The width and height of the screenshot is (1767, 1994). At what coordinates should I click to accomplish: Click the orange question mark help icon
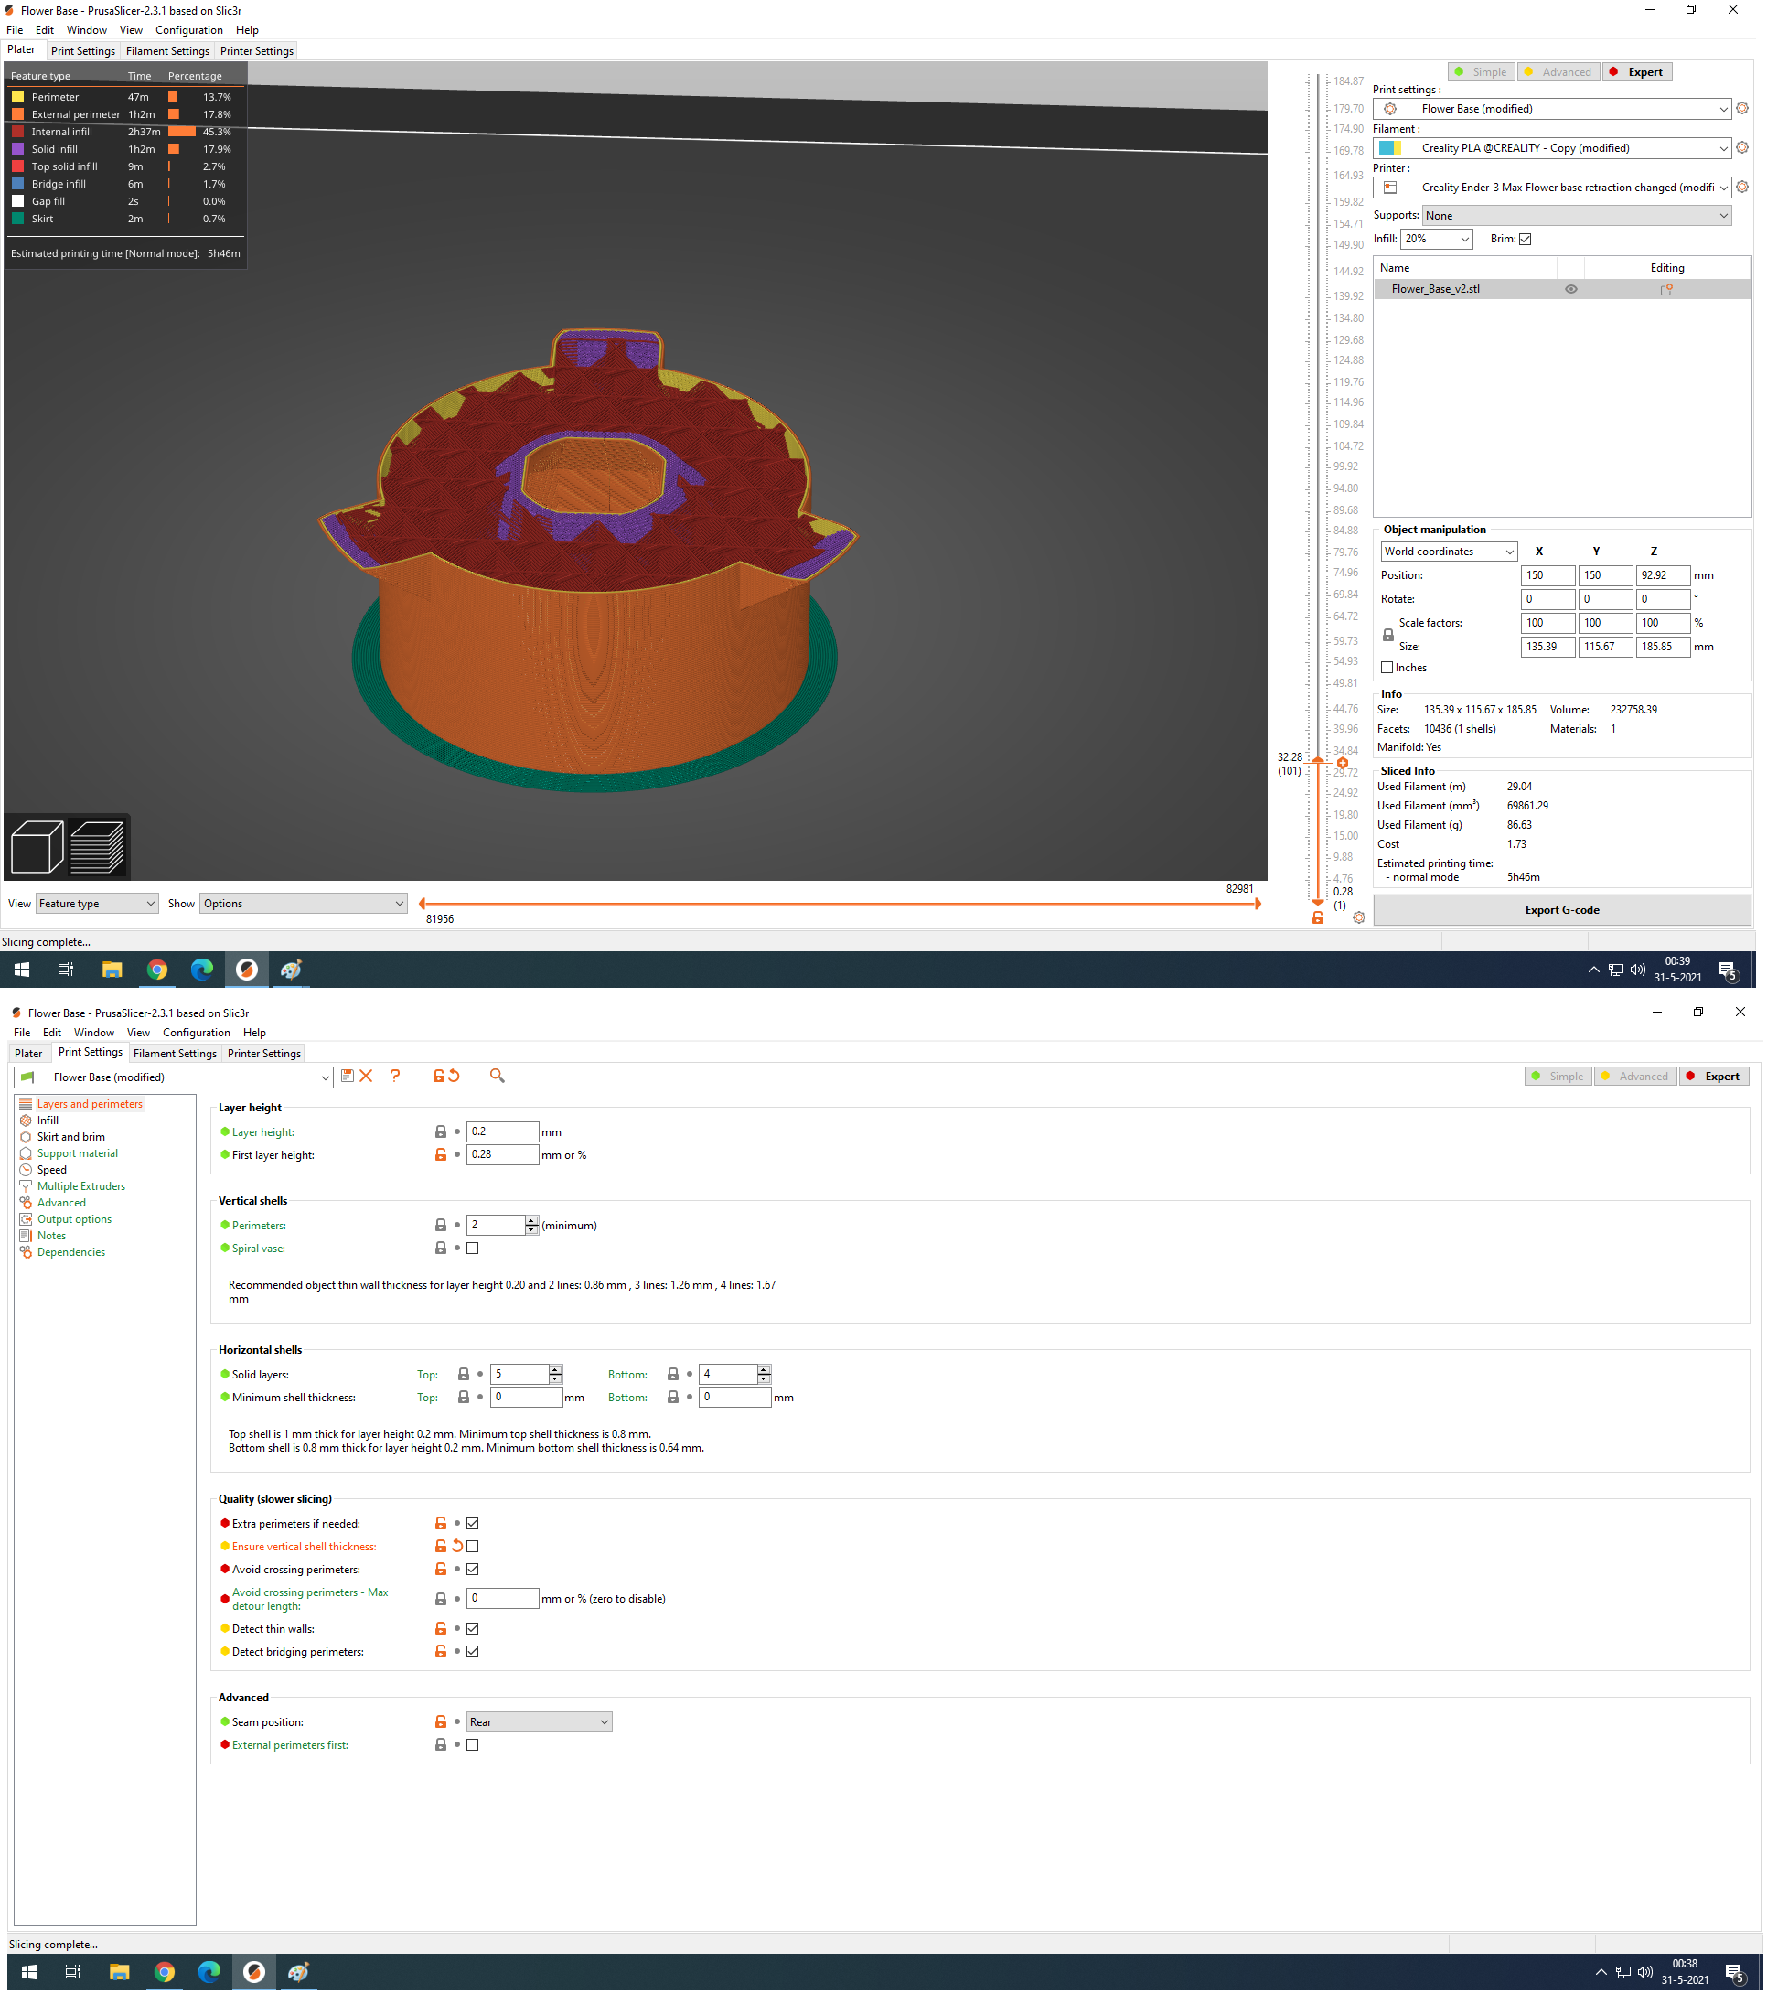pyautogui.click(x=395, y=1075)
